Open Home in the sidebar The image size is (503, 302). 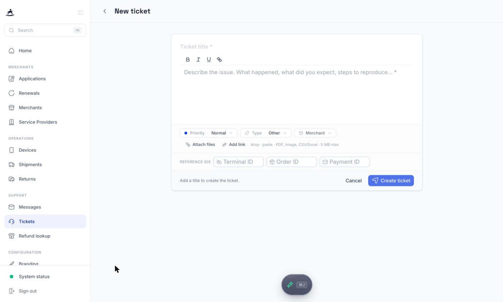tap(45, 51)
